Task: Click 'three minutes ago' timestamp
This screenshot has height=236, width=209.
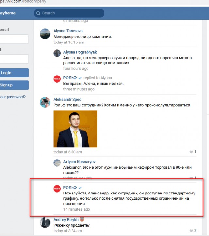Action: click(x=79, y=89)
